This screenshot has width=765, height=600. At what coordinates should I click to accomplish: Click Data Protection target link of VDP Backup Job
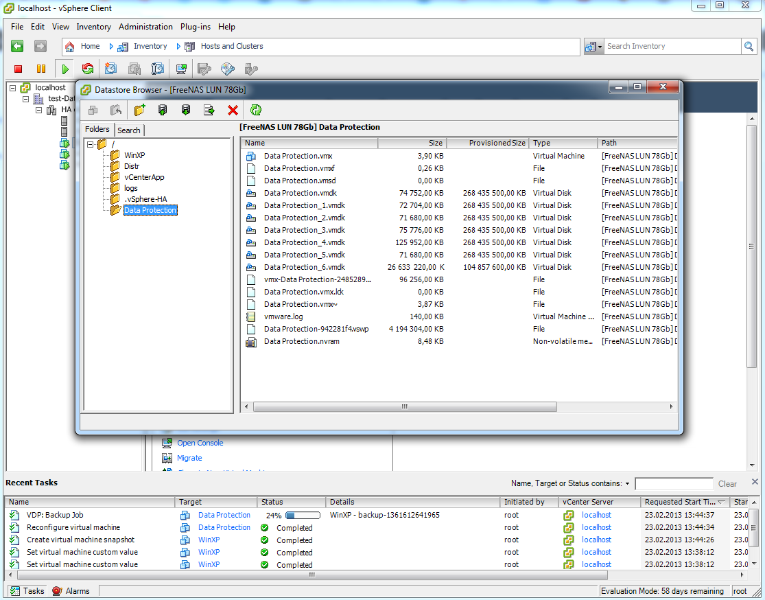pyautogui.click(x=224, y=515)
